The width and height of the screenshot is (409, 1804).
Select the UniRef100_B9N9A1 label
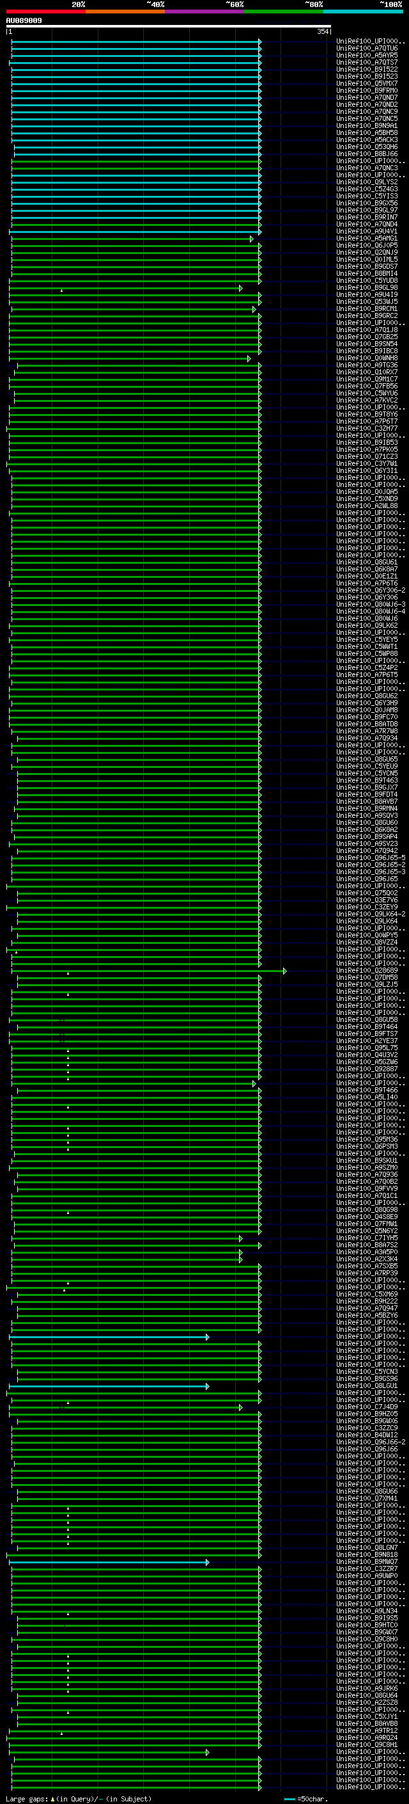pos(367,125)
